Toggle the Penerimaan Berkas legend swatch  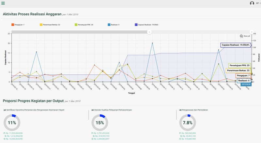[x=41, y=25]
